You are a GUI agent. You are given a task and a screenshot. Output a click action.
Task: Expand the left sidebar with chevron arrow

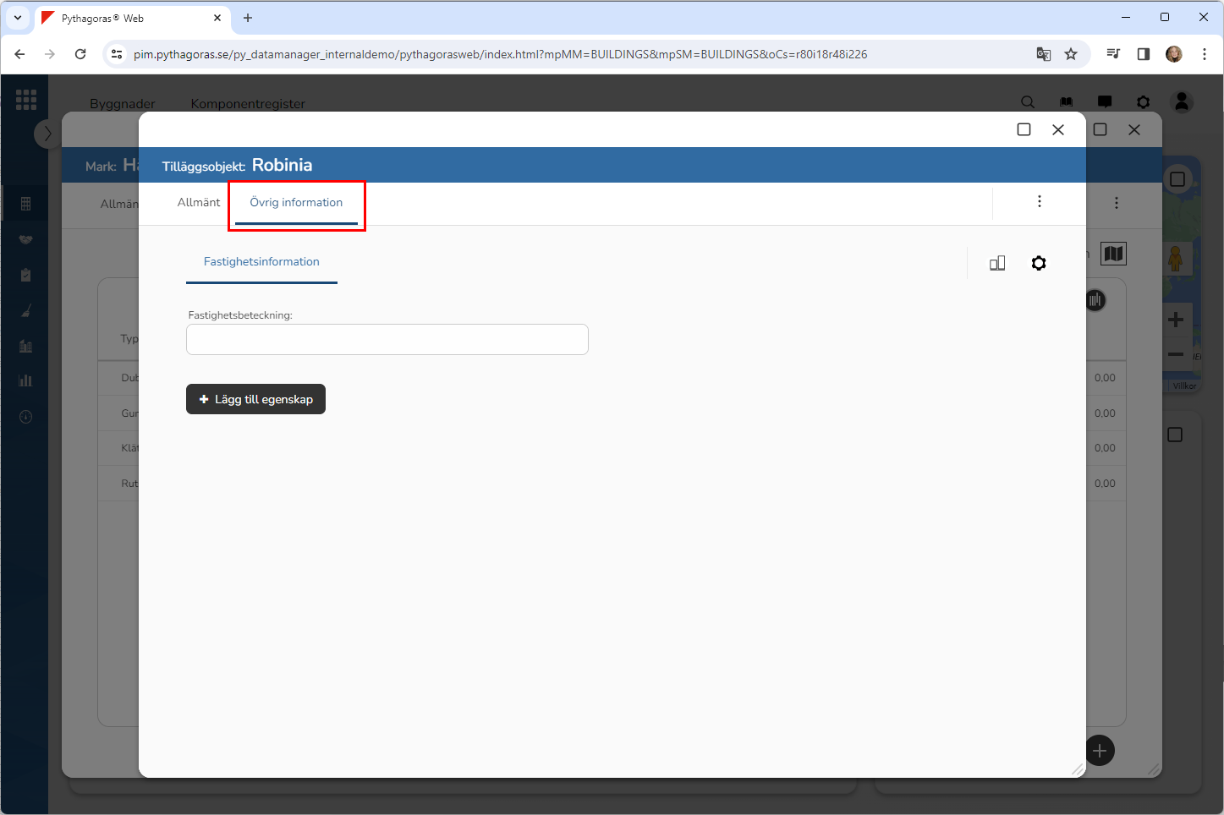pyautogui.click(x=47, y=134)
